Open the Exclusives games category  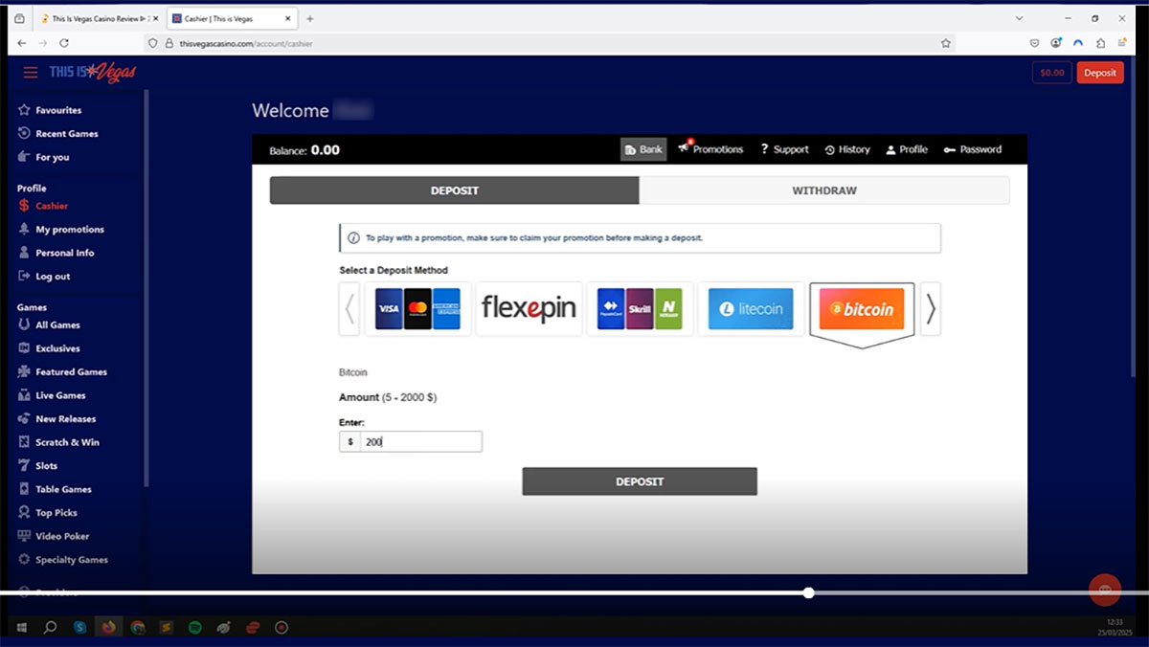point(57,348)
